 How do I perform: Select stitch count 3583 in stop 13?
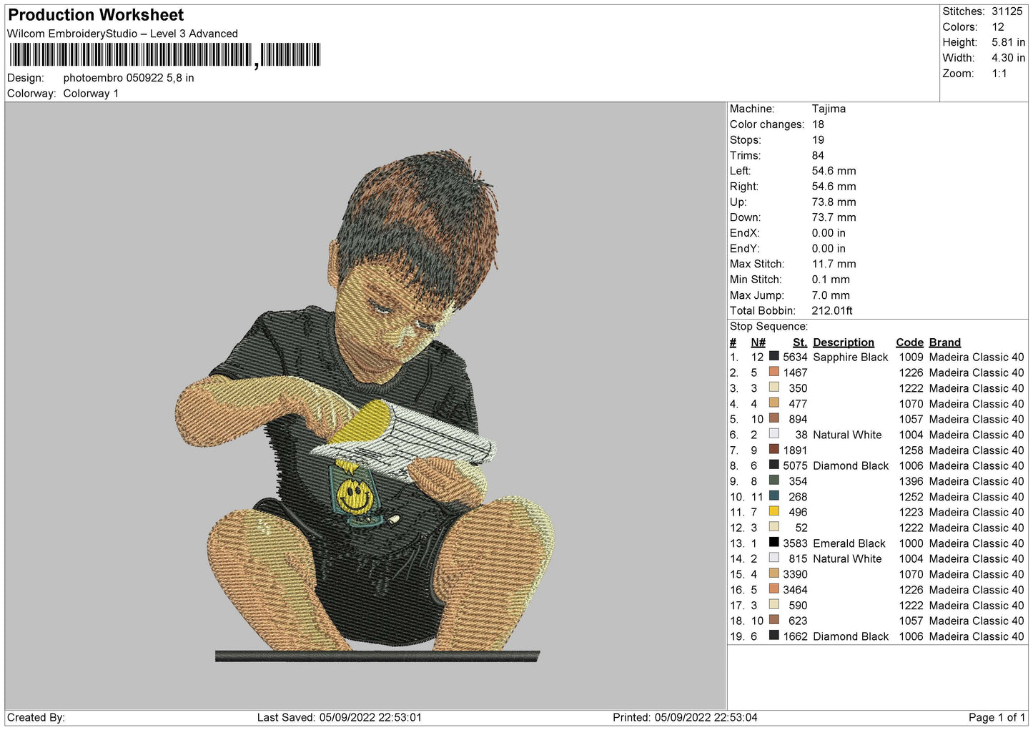click(x=795, y=543)
